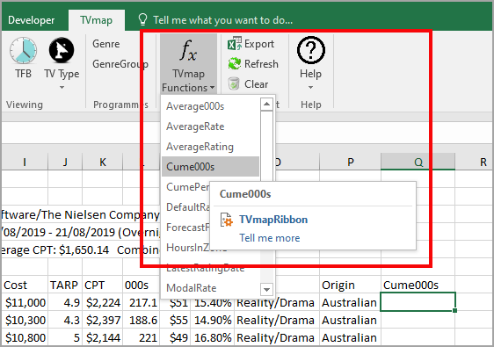This screenshot has width=494, height=347.
Task: Select Cume000s in the functions list
Action: pyautogui.click(x=210, y=167)
